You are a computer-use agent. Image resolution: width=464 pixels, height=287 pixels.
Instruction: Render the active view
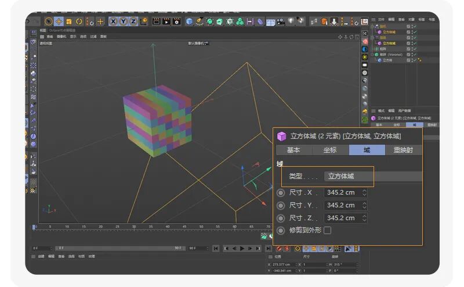coord(156,21)
